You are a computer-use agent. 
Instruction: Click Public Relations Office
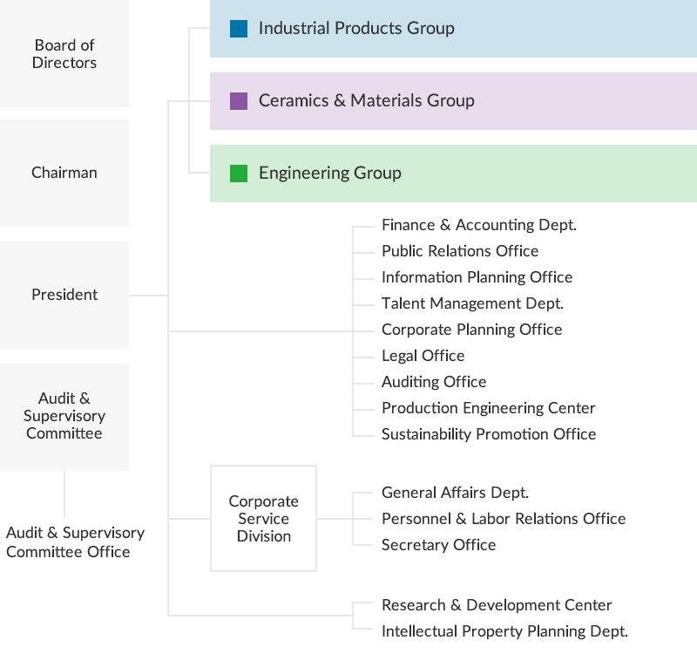[460, 251]
